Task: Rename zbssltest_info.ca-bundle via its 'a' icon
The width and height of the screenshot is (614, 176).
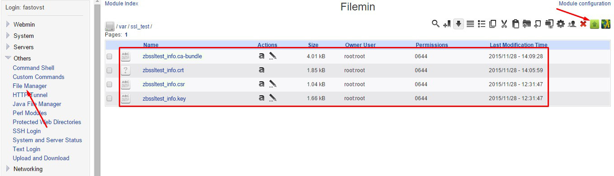Action: 261,56
